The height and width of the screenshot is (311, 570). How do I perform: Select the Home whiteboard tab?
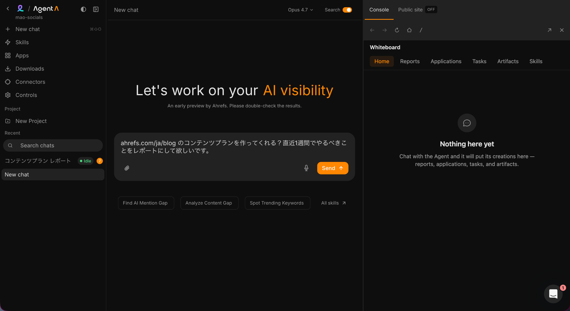(382, 61)
